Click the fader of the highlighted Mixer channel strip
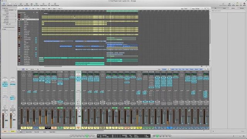The image size is (247, 139). click(80, 116)
